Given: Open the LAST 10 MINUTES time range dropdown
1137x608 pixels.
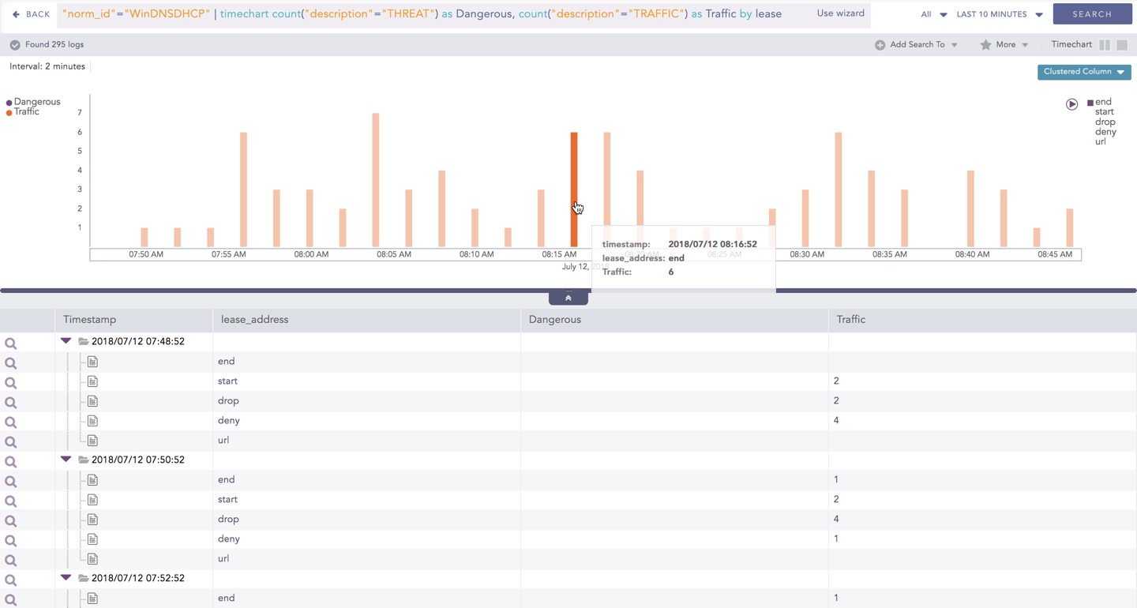Looking at the screenshot, I should [994, 13].
